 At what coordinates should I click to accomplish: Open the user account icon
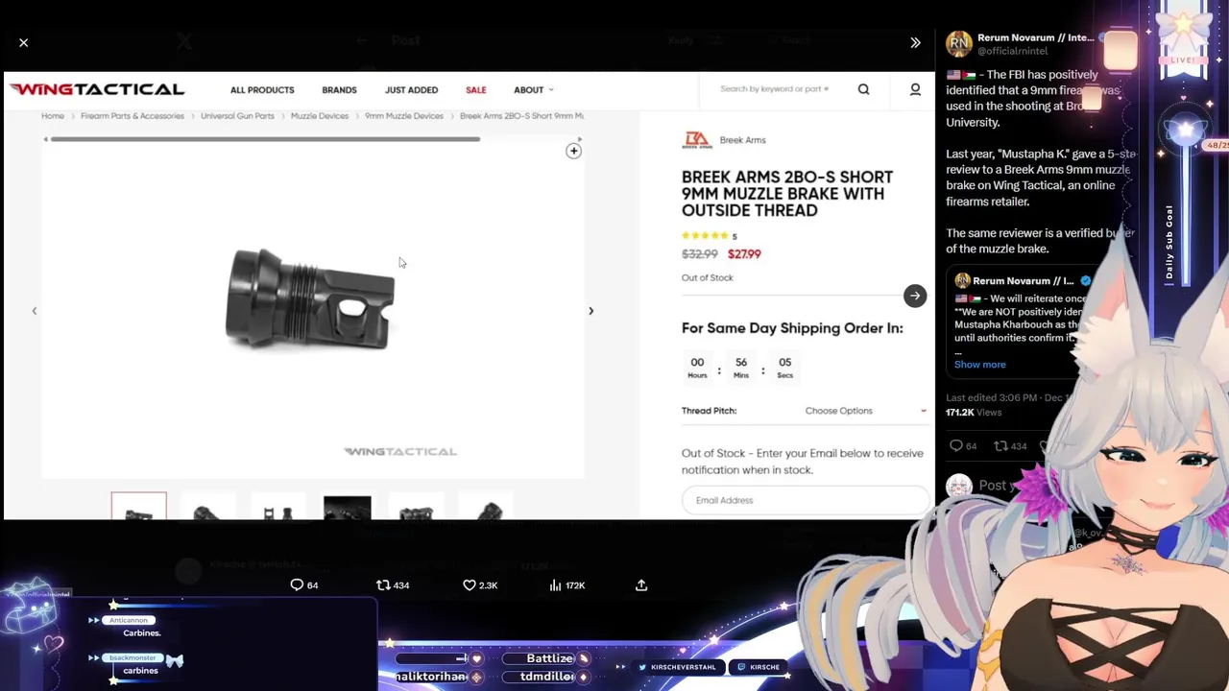pos(915,89)
